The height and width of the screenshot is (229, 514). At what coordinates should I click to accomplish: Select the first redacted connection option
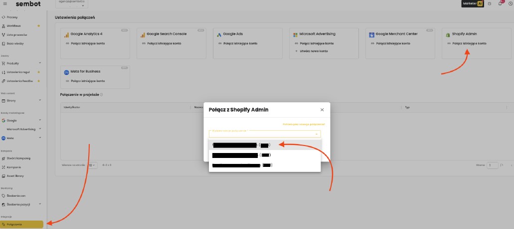tap(265, 145)
